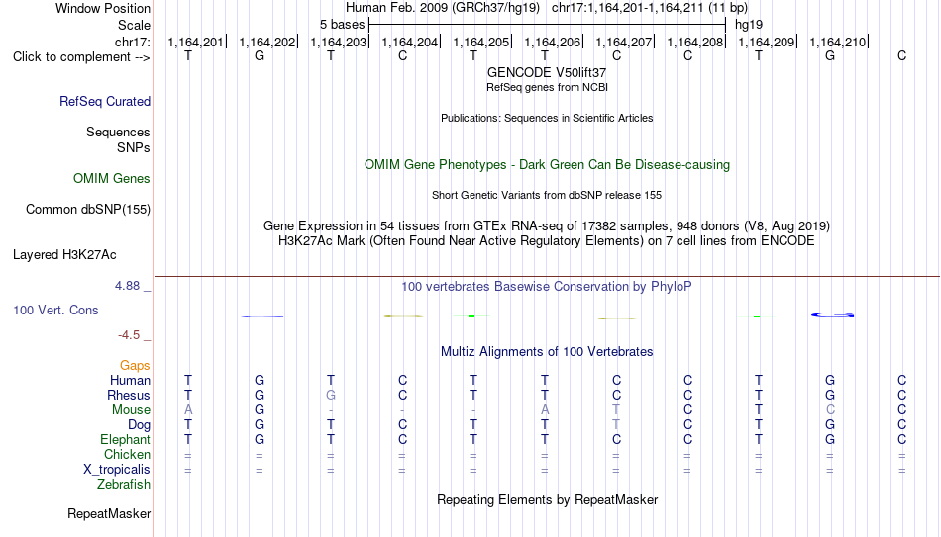Click the Chicken species label
The width and height of the screenshot is (941, 537).
point(127,454)
